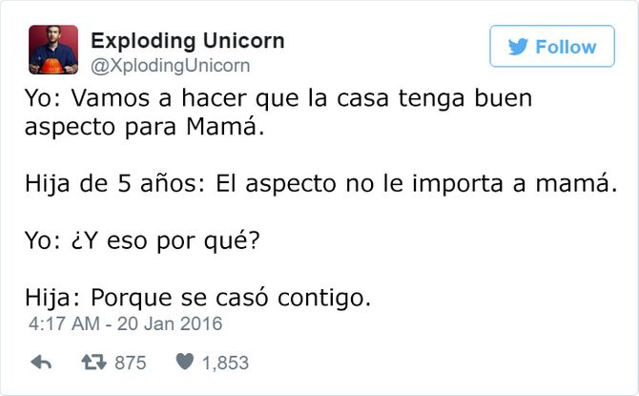Like the tweet with the heart icon
Viewport: 639px width, 396px height.
pyautogui.click(x=185, y=362)
